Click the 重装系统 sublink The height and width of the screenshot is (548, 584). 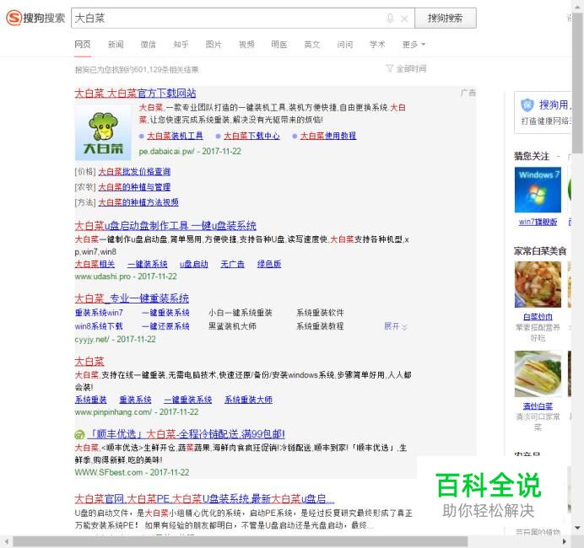[135, 400]
